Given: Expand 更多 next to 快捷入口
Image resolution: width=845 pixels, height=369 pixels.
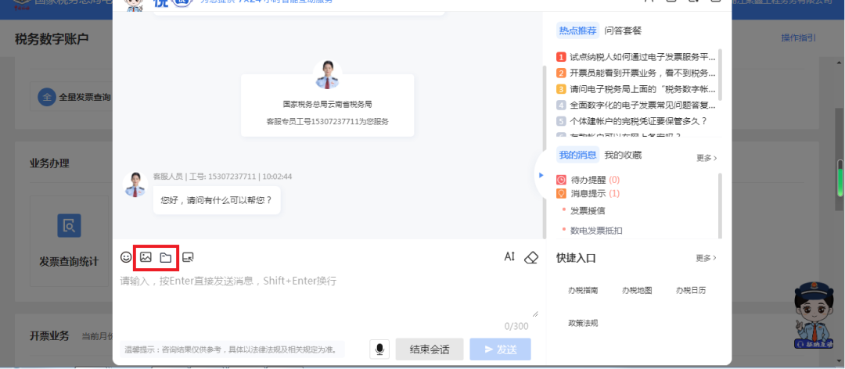Looking at the screenshot, I should (707, 258).
